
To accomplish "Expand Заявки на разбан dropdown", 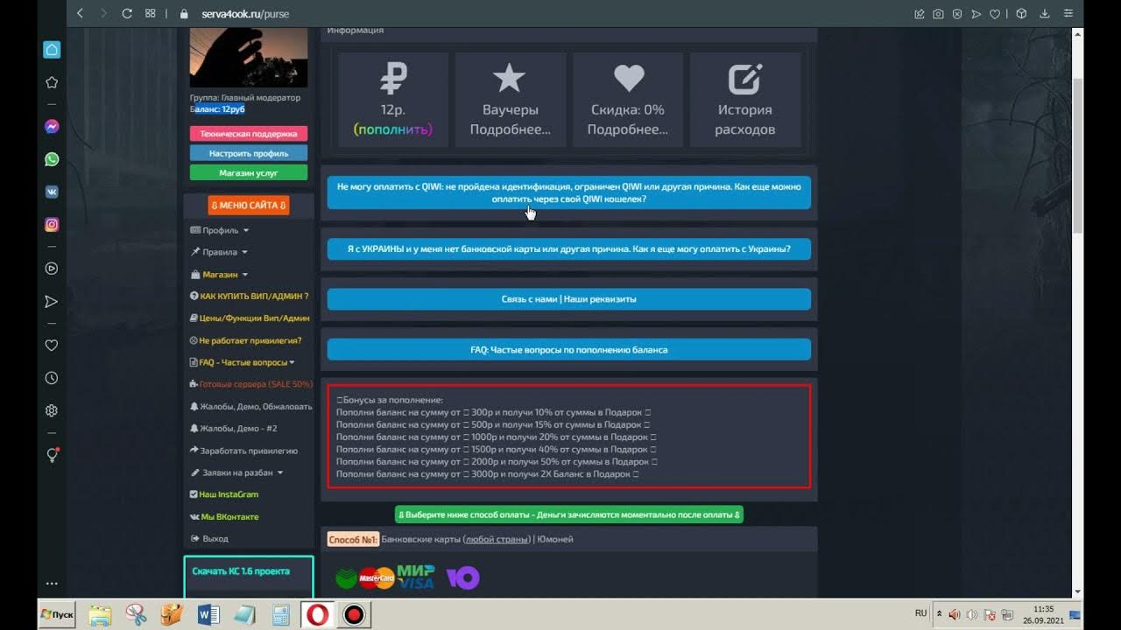I will pyautogui.click(x=236, y=472).
